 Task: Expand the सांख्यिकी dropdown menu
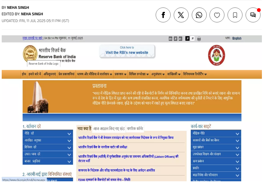(174, 74)
